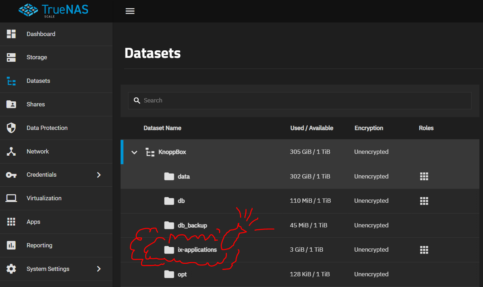Click the dataset Search input field
Image resolution: width=483 pixels, height=287 pixels.
click(x=300, y=101)
